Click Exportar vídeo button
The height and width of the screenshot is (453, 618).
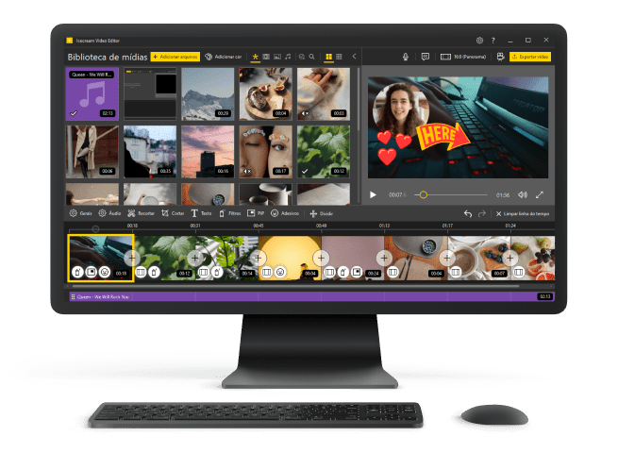(530, 57)
